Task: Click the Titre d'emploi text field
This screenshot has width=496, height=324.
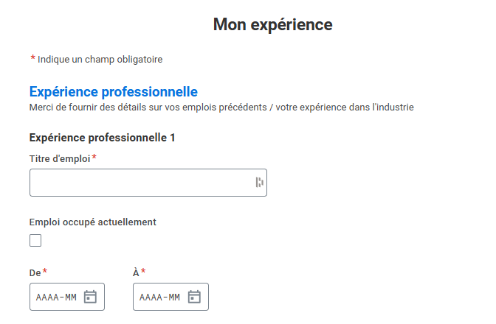Action: pyautogui.click(x=140, y=183)
